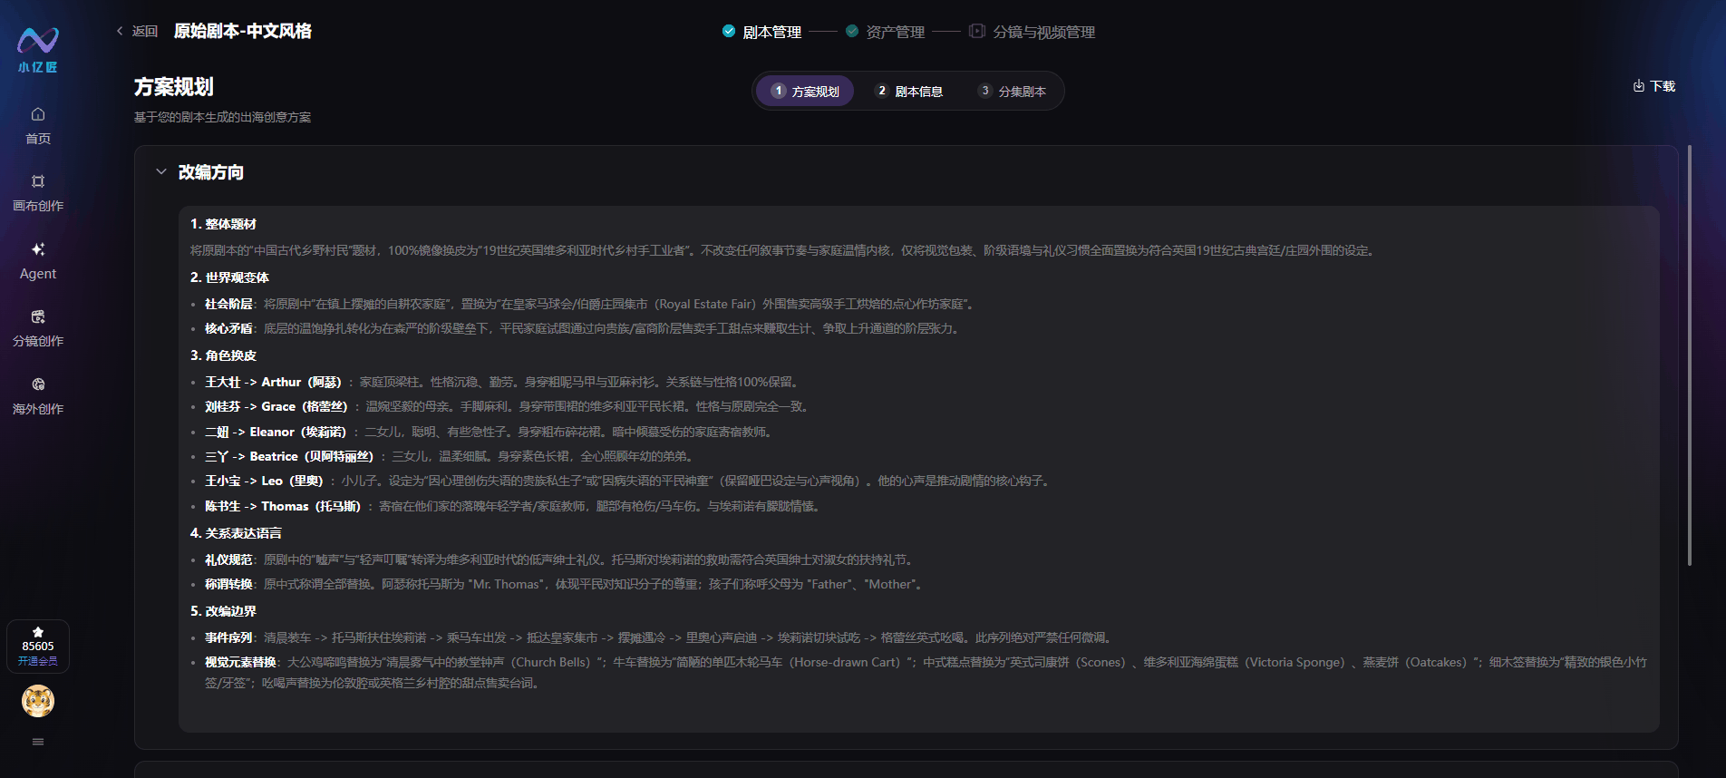This screenshot has width=1726, height=778.
Task: Click the 王小宝 -> Leo row
Action: click(628, 481)
